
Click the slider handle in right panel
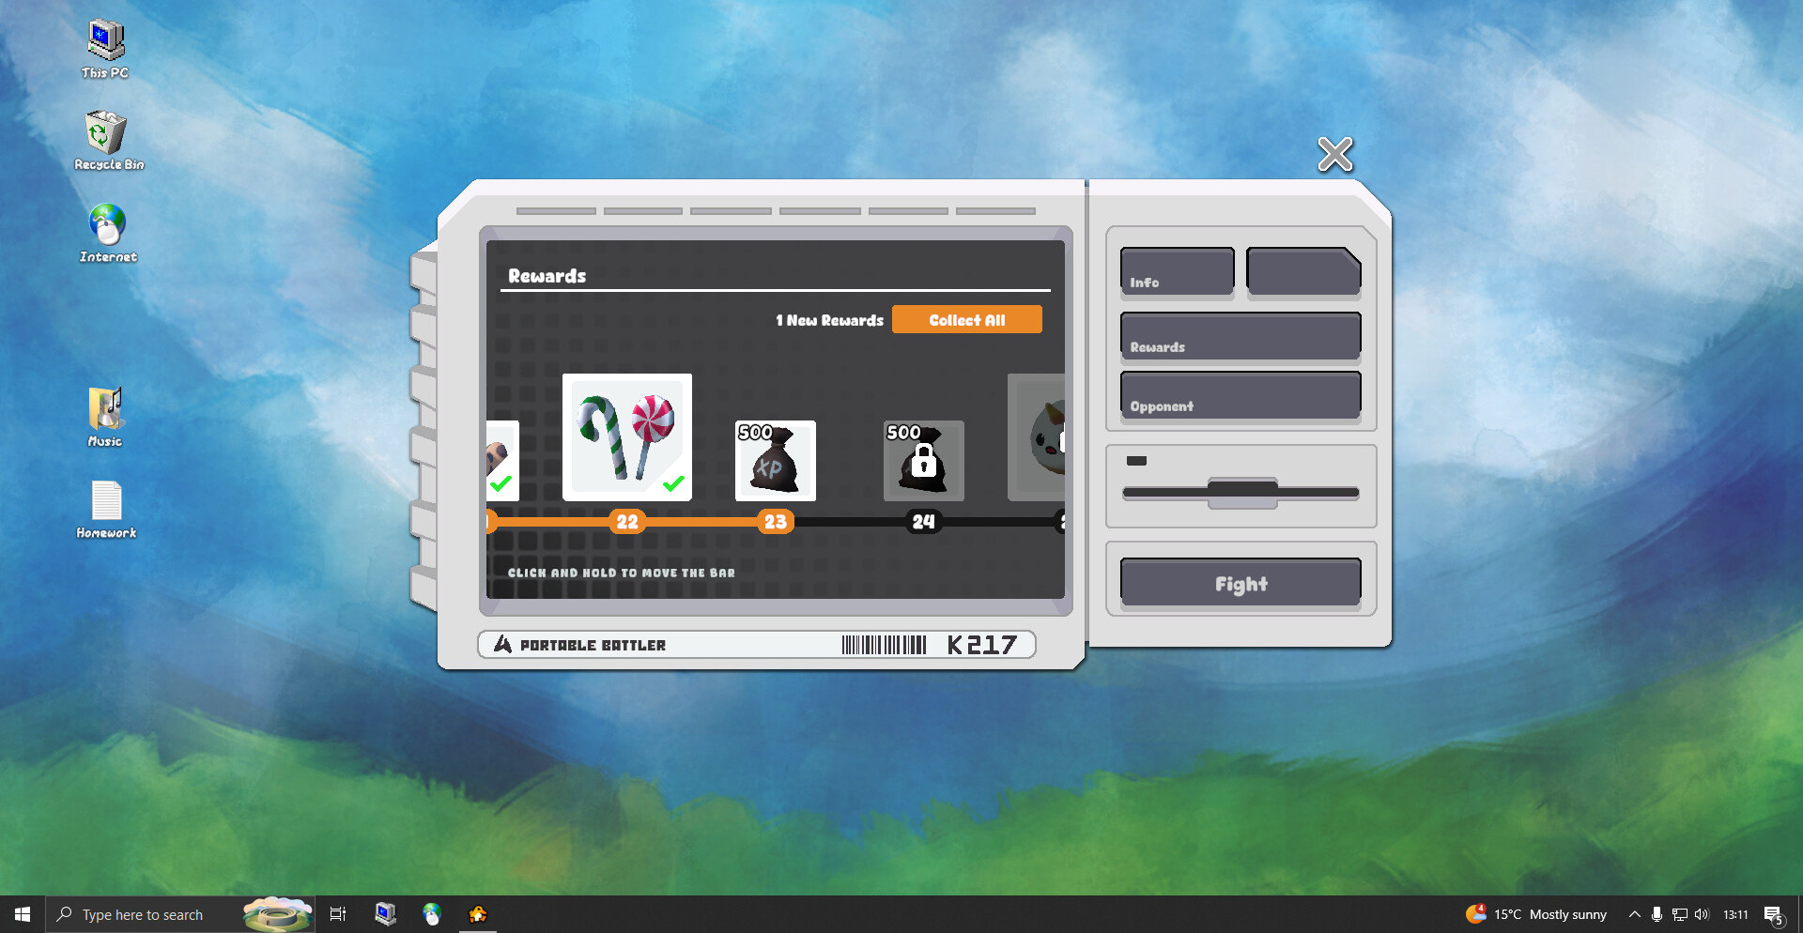click(x=1241, y=492)
